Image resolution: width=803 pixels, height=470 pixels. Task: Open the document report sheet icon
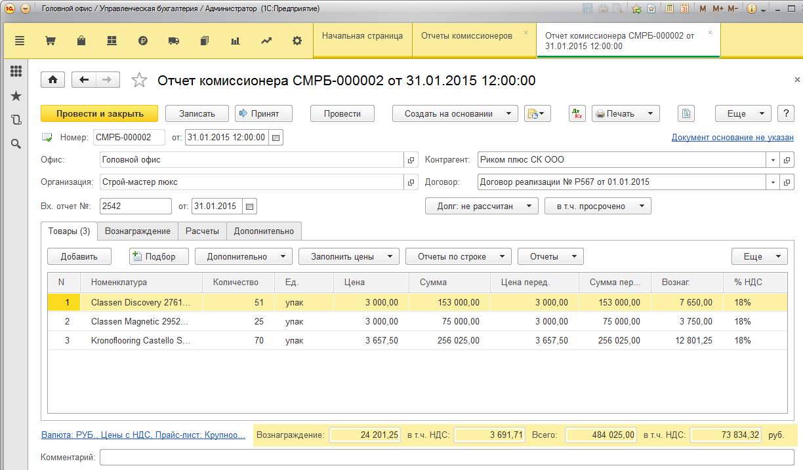686,113
